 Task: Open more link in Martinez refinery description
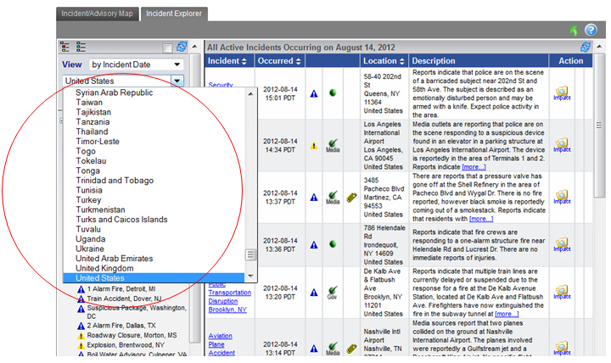tap(481, 219)
